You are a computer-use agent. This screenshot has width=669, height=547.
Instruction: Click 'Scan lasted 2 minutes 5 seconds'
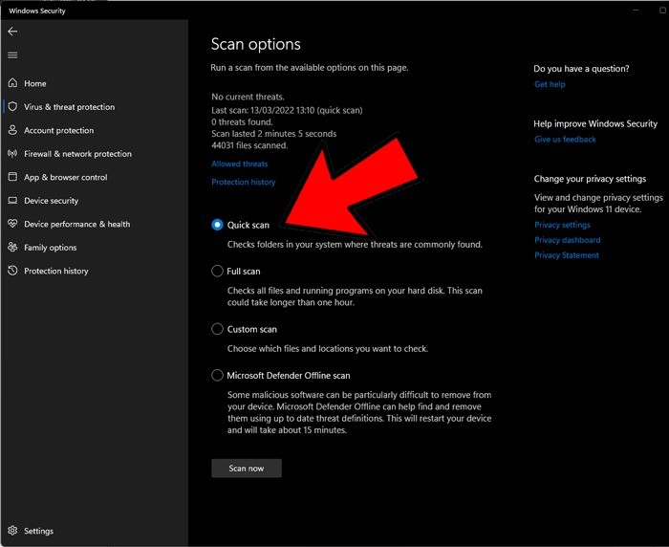pos(274,134)
